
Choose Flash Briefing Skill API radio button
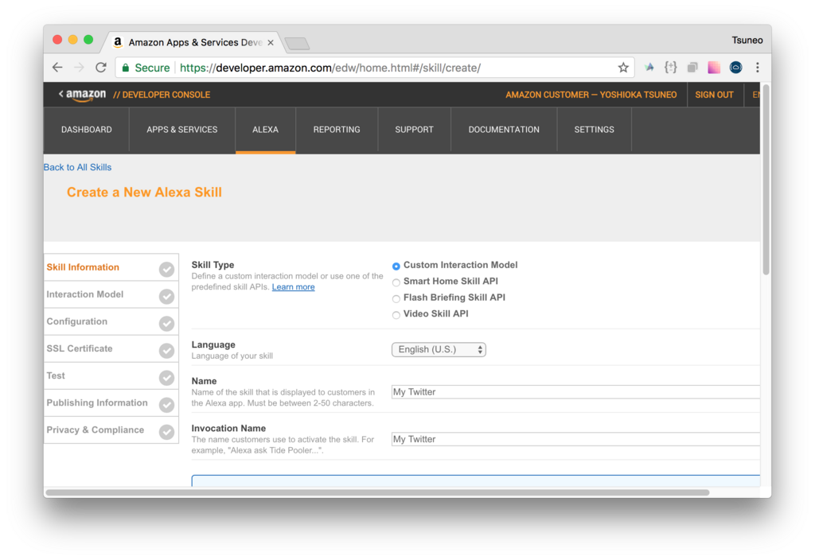coord(396,299)
